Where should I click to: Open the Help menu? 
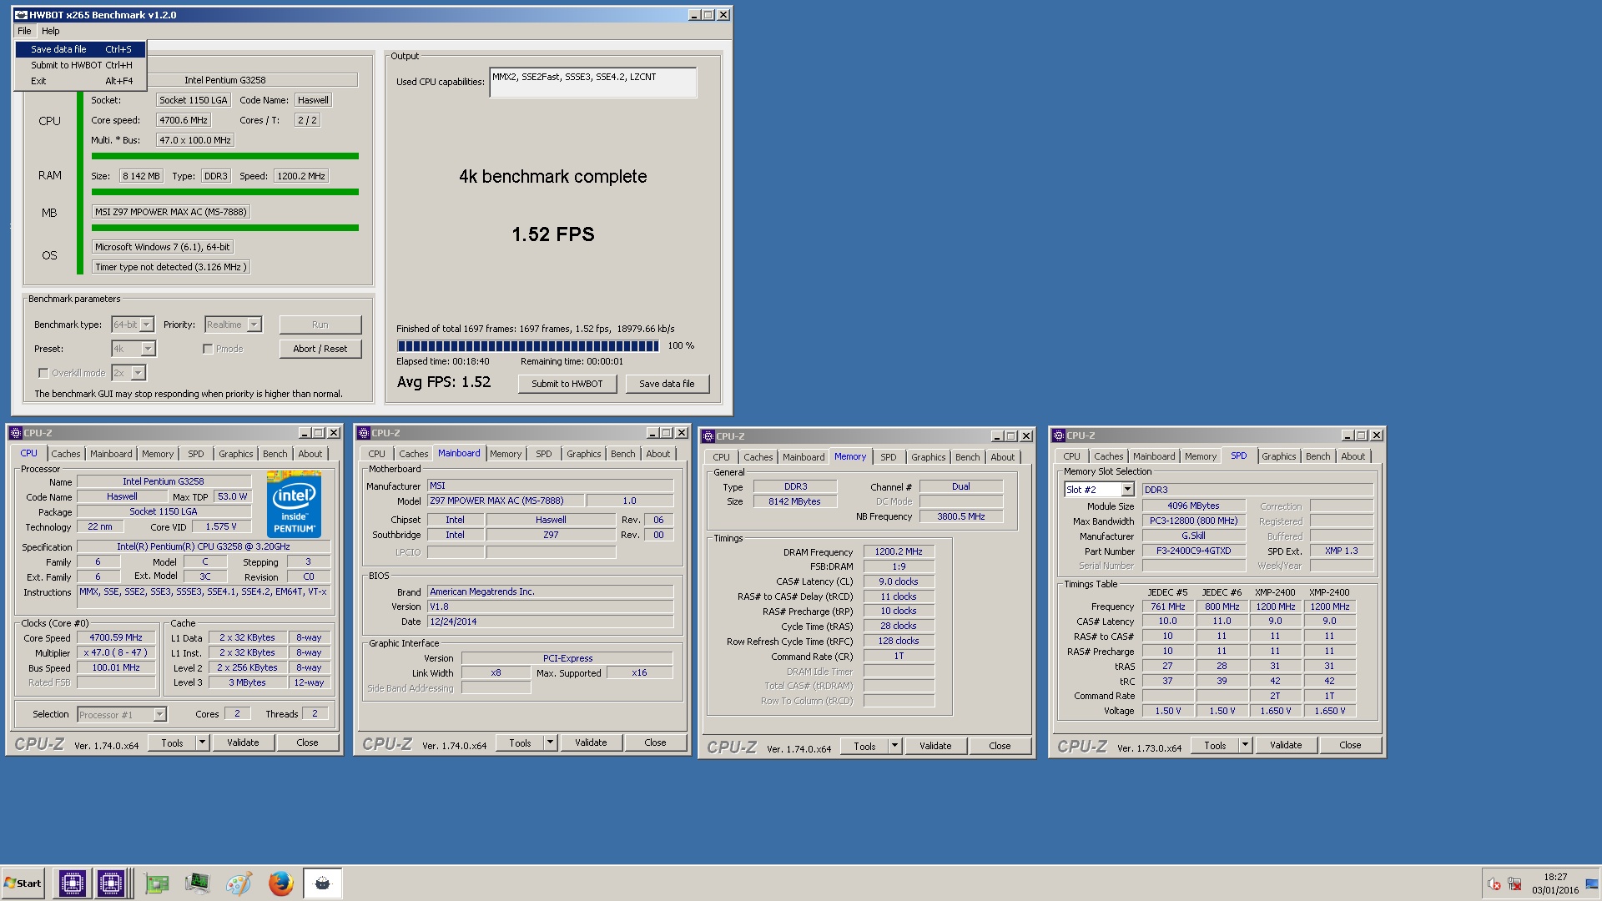[51, 31]
